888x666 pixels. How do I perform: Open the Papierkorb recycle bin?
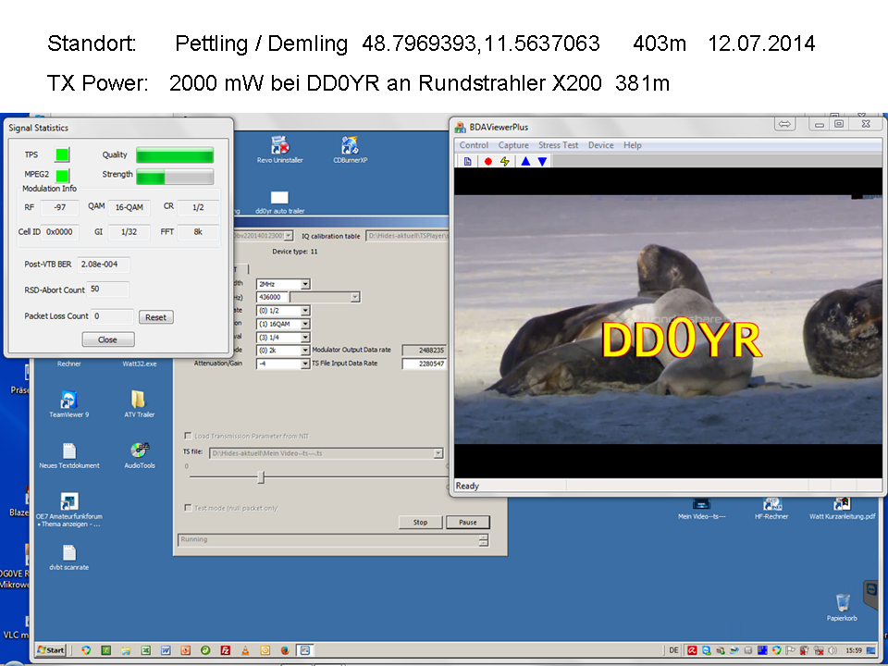point(842,602)
